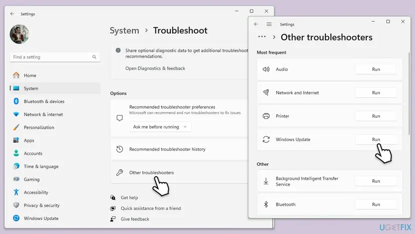This screenshot has height=234, width=415.
Task: Click the Accounts person icon
Action: (16, 153)
